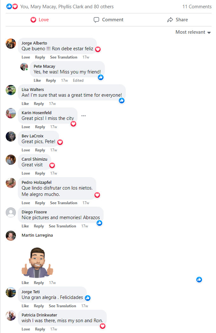Image resolution: width=216 pixels, height=333 pixels.
Task: Click the heart reaction on Jorge Alberto's comment
Action: (x=98, y=49)
